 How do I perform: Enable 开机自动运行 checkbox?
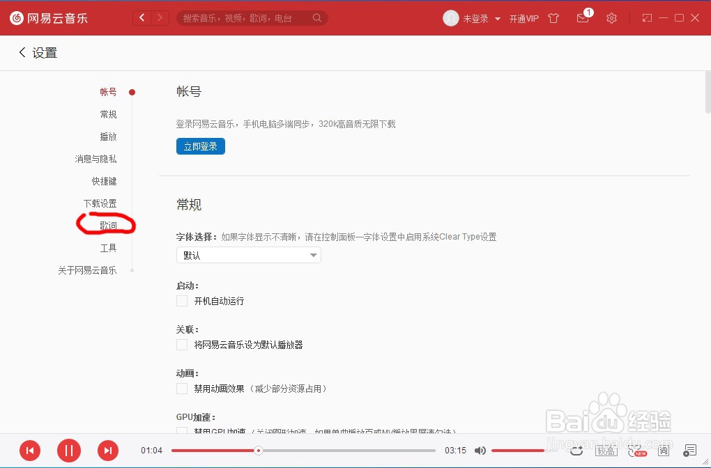tap(182, 301)
